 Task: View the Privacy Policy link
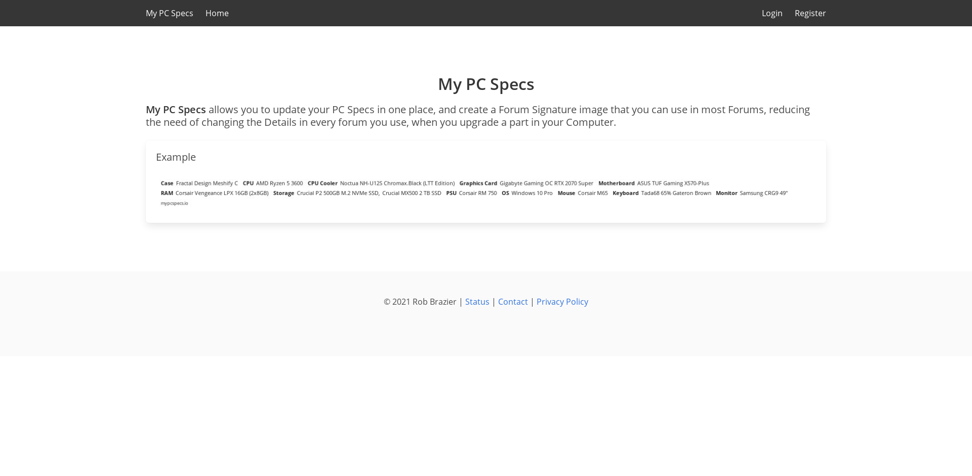(562, 302)
